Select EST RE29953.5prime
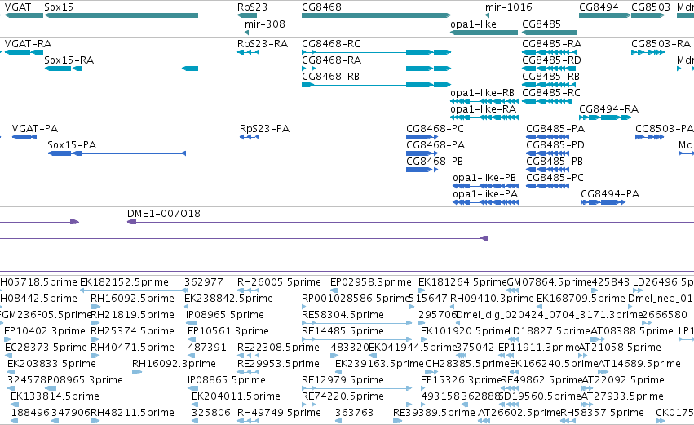This screenshot has height=425, width=694. [278, 365]
